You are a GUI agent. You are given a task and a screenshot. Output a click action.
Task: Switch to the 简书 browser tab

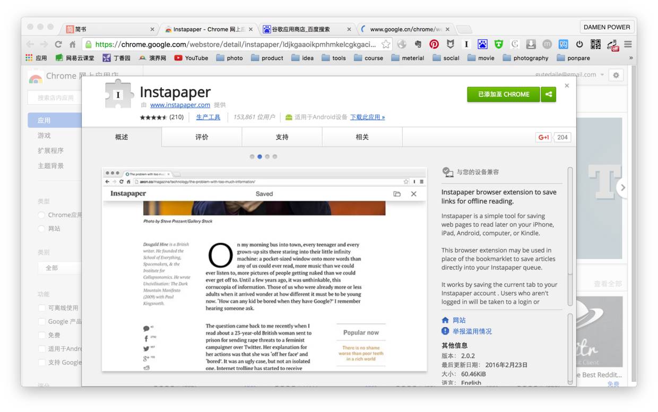110,29
